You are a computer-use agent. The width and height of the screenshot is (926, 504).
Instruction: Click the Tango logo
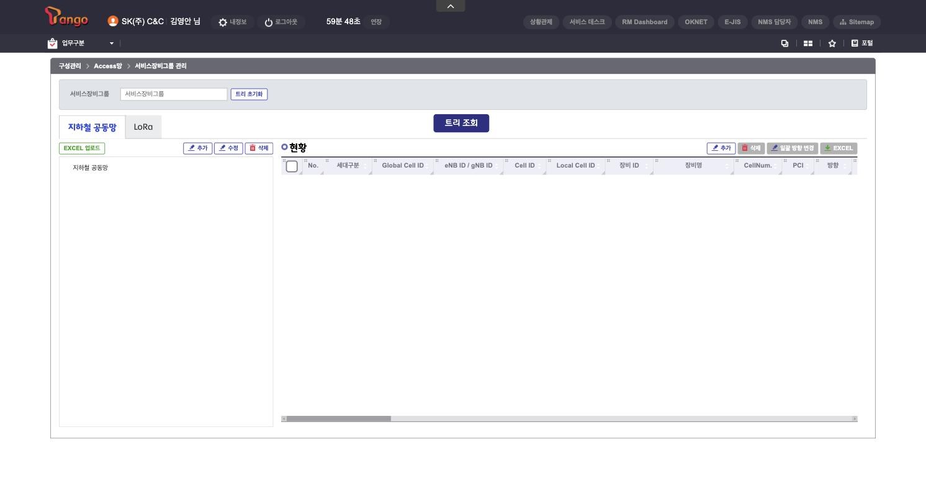[66, 17]
